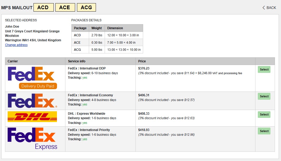Select FedEx International Priority service
This screenshot has width=281, height=161.
264,131
